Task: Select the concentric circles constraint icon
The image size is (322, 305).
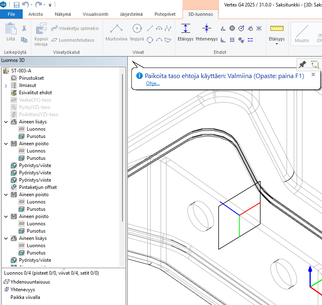Action: point(232,28)
